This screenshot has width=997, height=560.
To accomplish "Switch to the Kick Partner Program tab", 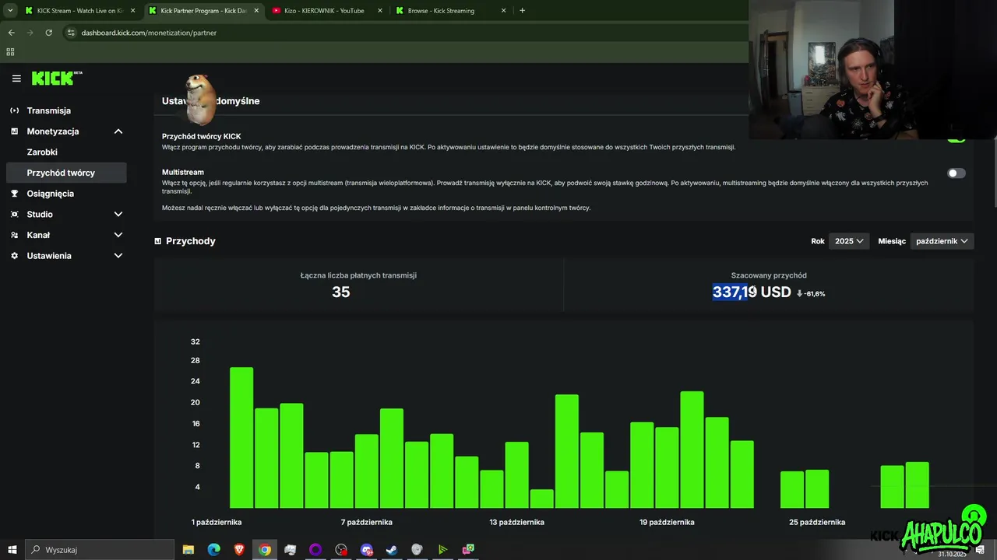I will 203,11.
